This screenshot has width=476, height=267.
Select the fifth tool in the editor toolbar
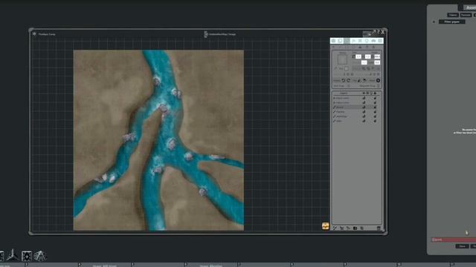[360, 41]
